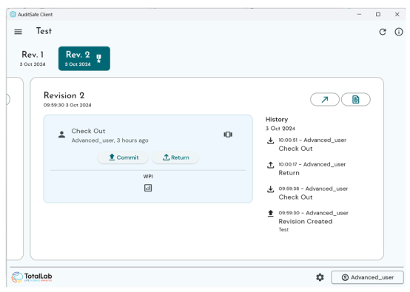Open the WPI file icon
This screenshot has width=410, height=292.
pyautogui.click(x=148, y=188)
